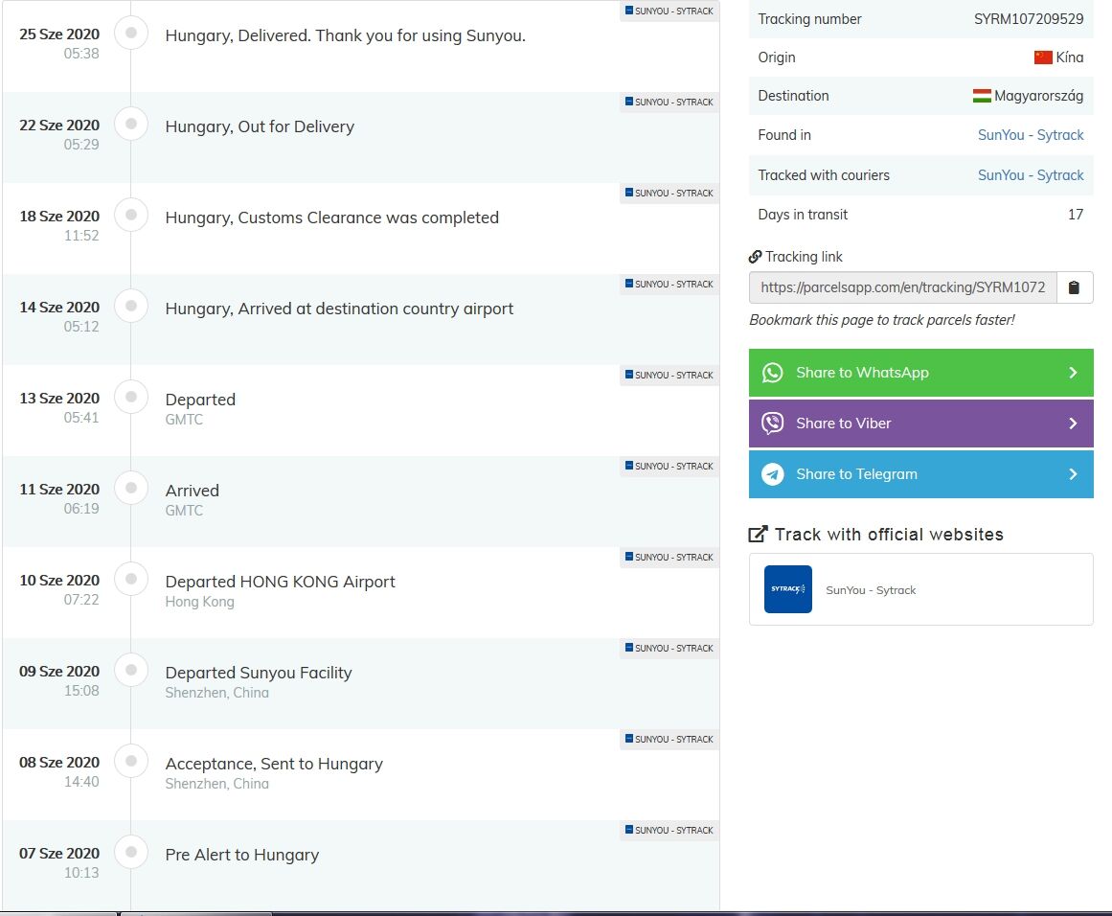Click timeline marker for Departed HONG KONG Airport

(131, 579)
